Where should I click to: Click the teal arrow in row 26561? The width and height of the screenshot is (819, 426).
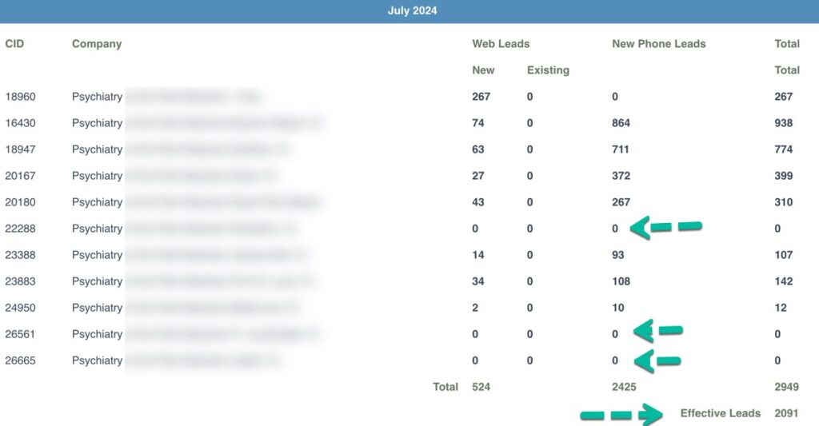click(657, 331)
